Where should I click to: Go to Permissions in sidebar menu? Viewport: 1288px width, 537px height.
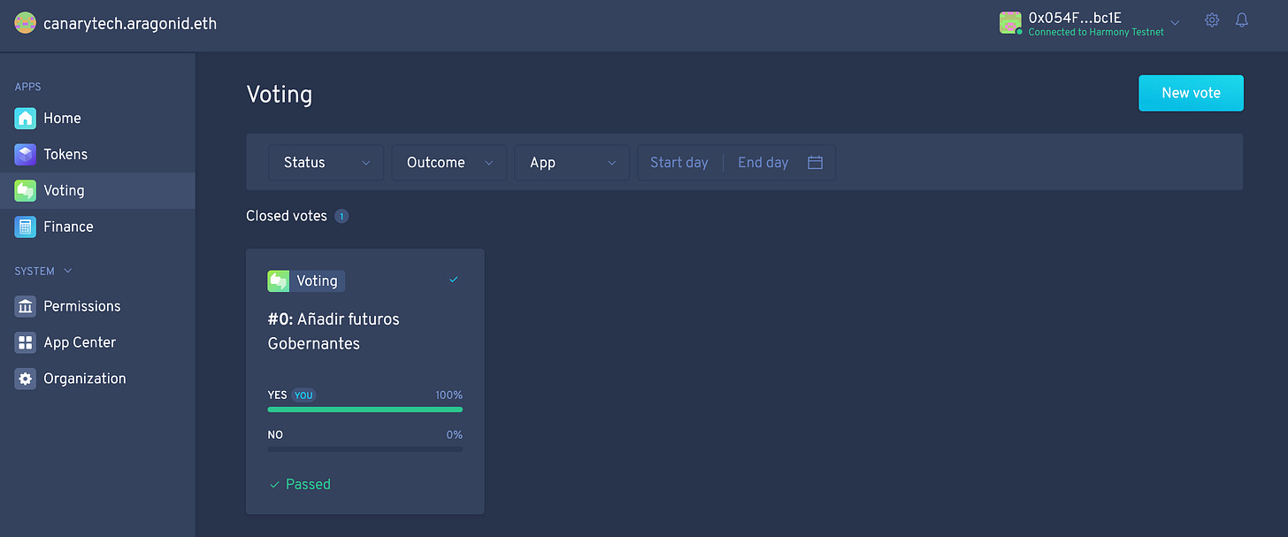pos(97,306)
